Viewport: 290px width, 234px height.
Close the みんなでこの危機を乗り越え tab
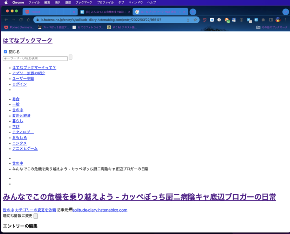(x=129, y=12)
